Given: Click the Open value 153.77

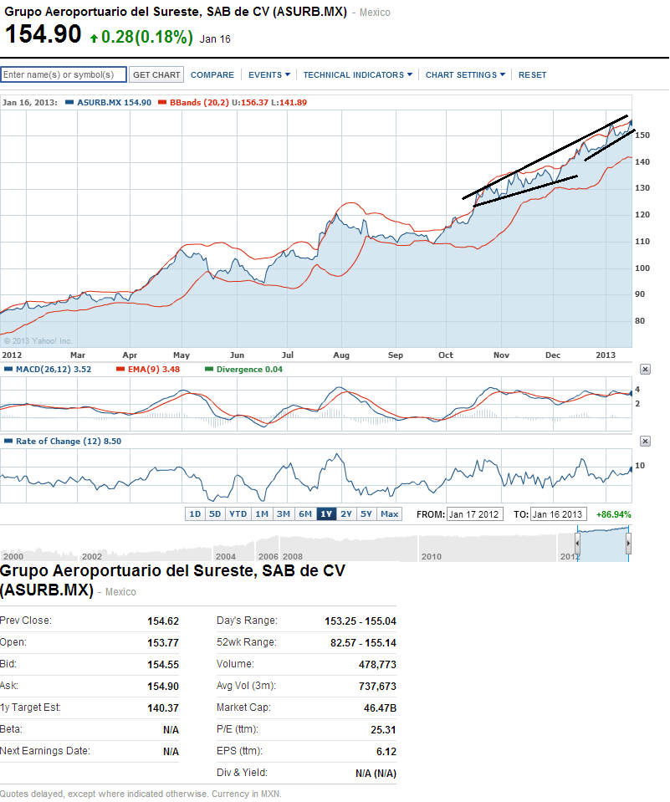Looking at the screenshot, I should tap(163, 642).
